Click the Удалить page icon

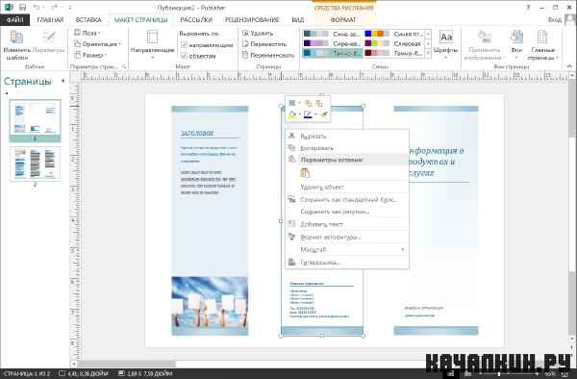(245, 33)
